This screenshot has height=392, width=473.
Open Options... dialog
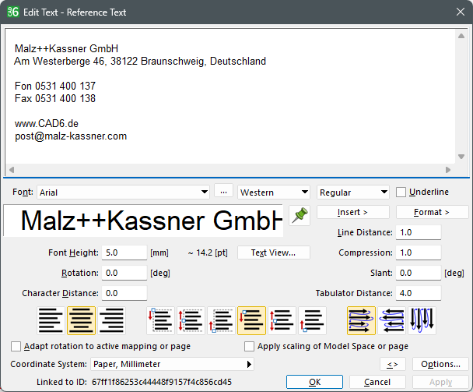tap(440, 364)
